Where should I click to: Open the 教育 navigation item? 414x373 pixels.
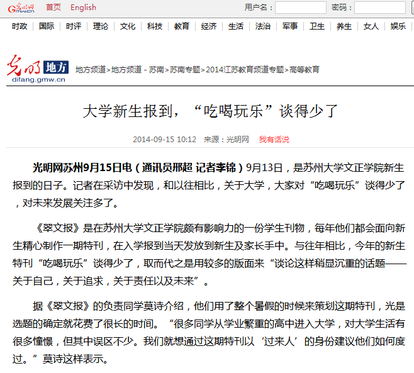(x=182, y=26)
